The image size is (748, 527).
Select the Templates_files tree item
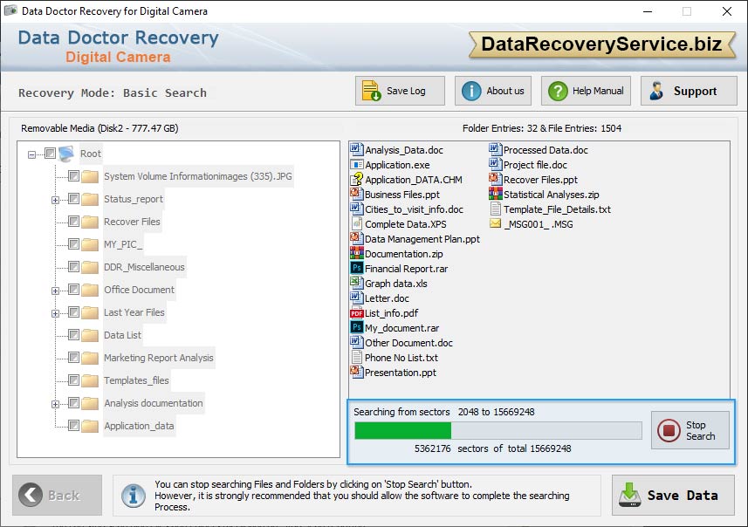136,380
